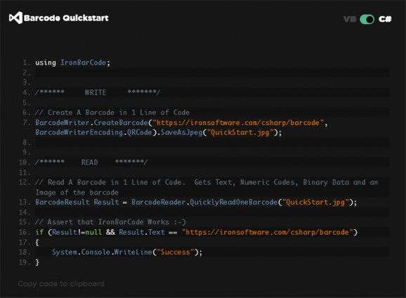Image resolution: width=406 pixels, height=298 pixels.
Task: Click Copy code to clipboard link
Action: tap(61, 284)
